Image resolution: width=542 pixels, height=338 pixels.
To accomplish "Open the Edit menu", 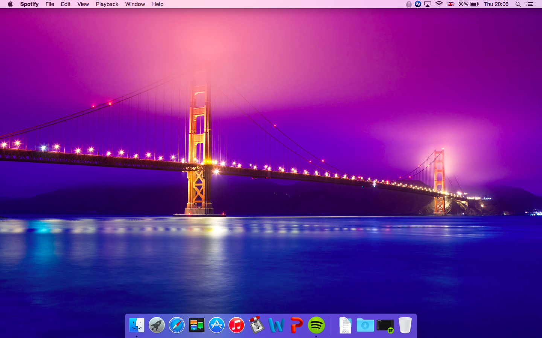I will (x=66, y=4).
